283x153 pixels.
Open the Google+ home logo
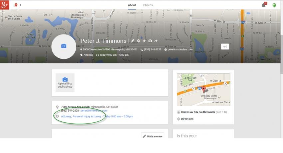point(4,5)
